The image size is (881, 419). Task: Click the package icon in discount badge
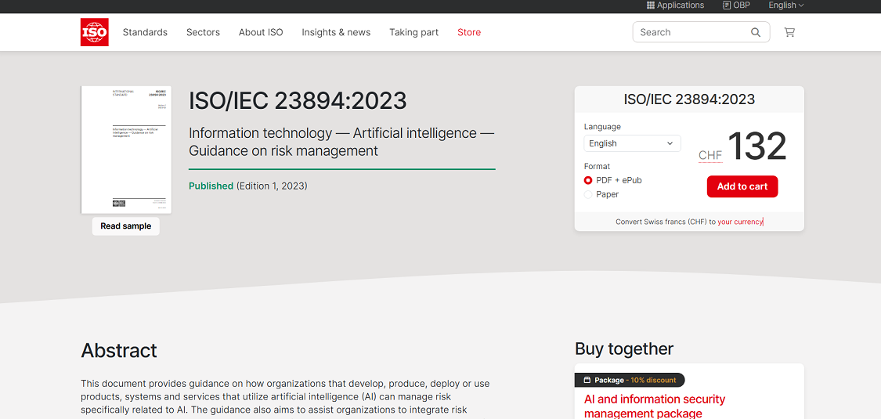pos(587,381)
